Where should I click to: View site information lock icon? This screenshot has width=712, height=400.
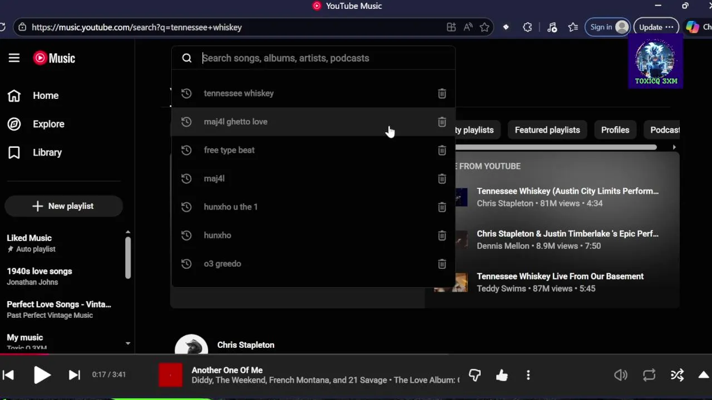(x=22, y=27)
